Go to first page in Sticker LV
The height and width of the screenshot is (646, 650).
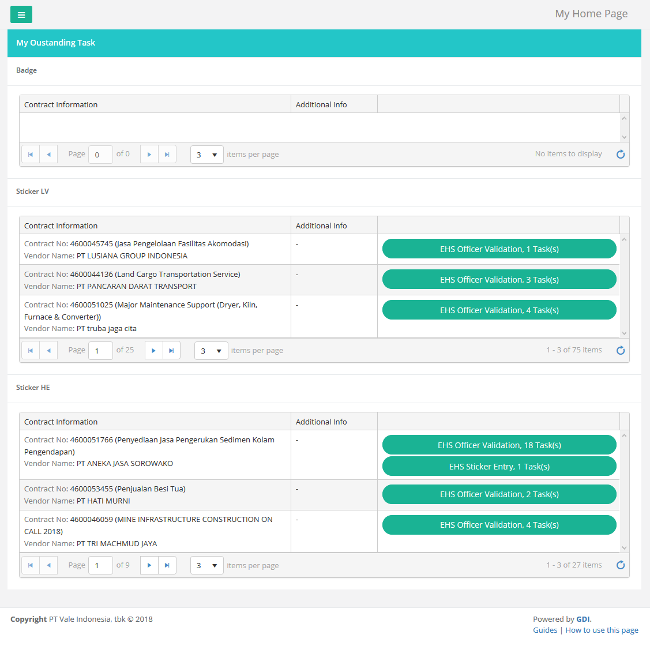point(31,350)
